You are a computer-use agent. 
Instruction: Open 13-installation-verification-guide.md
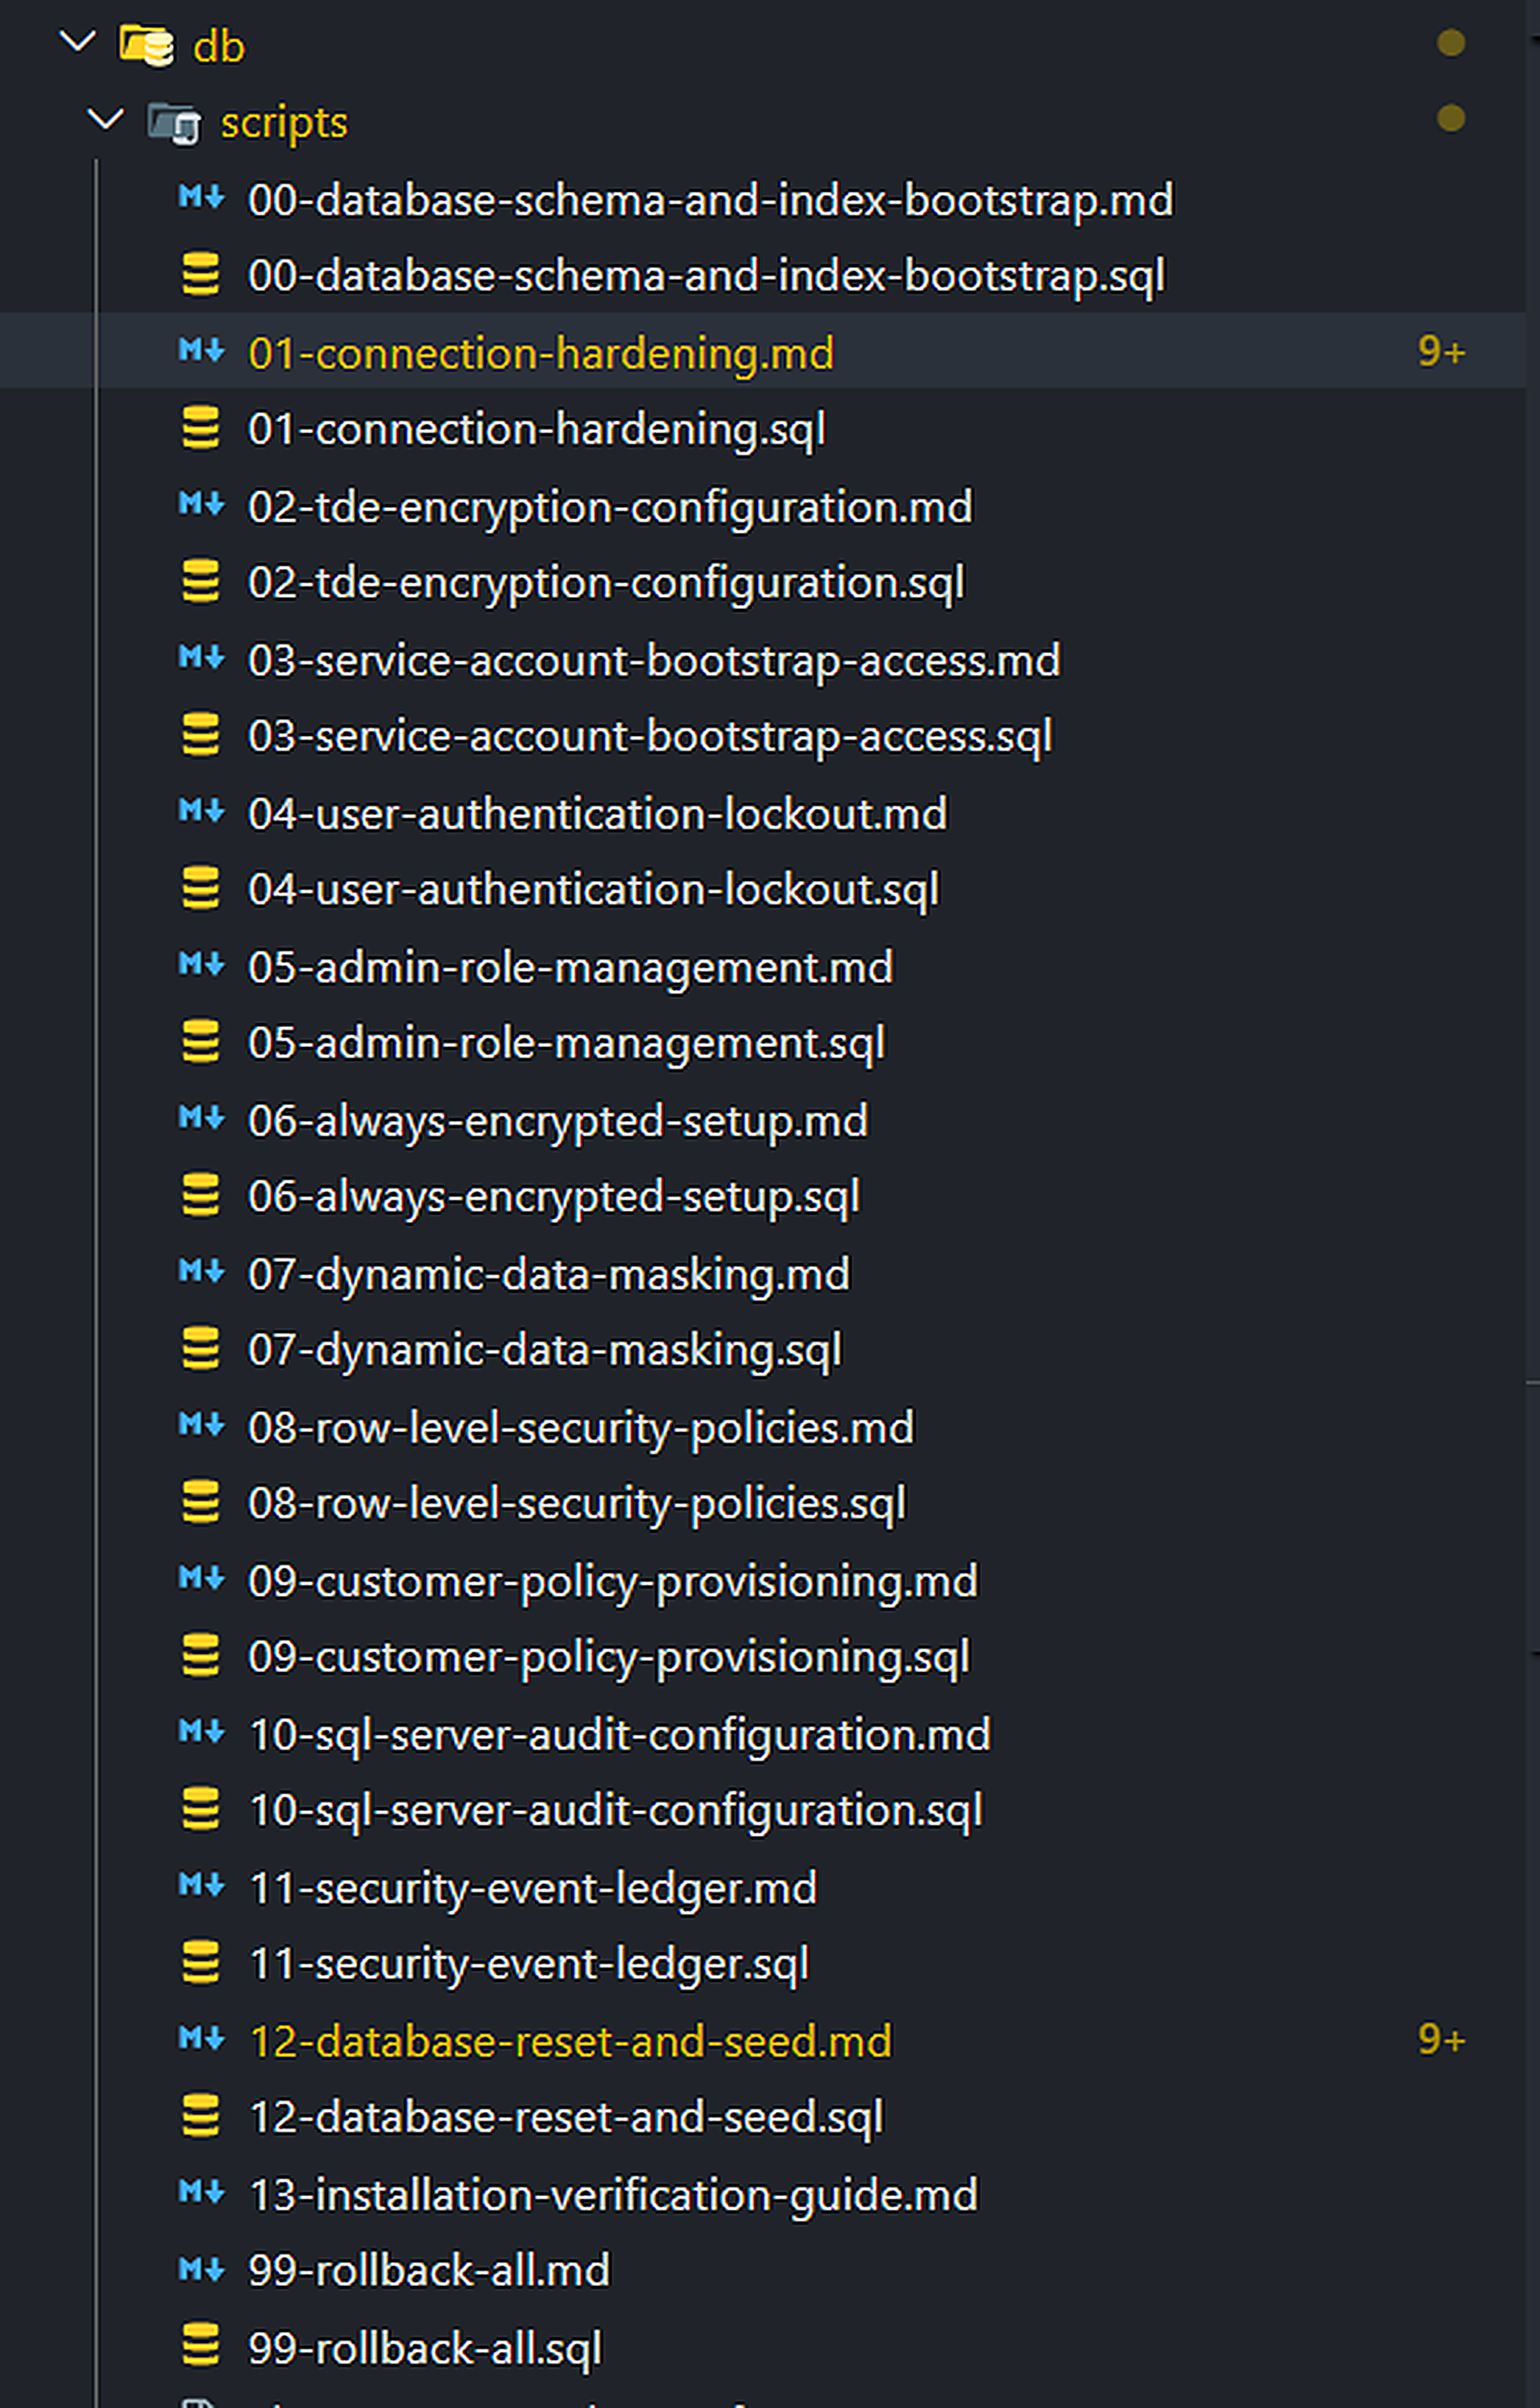click(x=613, y=2196)
